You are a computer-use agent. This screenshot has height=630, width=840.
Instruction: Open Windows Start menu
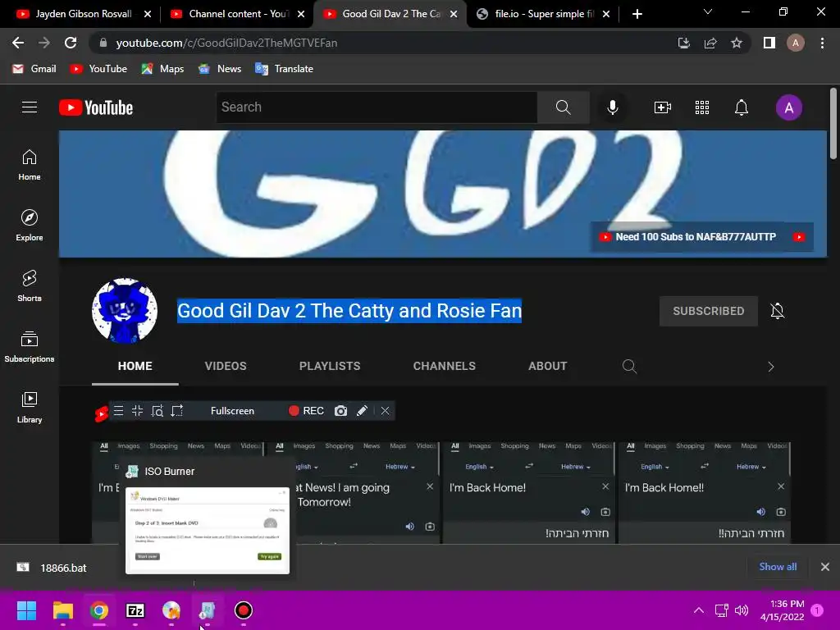(x=26, y=610)
